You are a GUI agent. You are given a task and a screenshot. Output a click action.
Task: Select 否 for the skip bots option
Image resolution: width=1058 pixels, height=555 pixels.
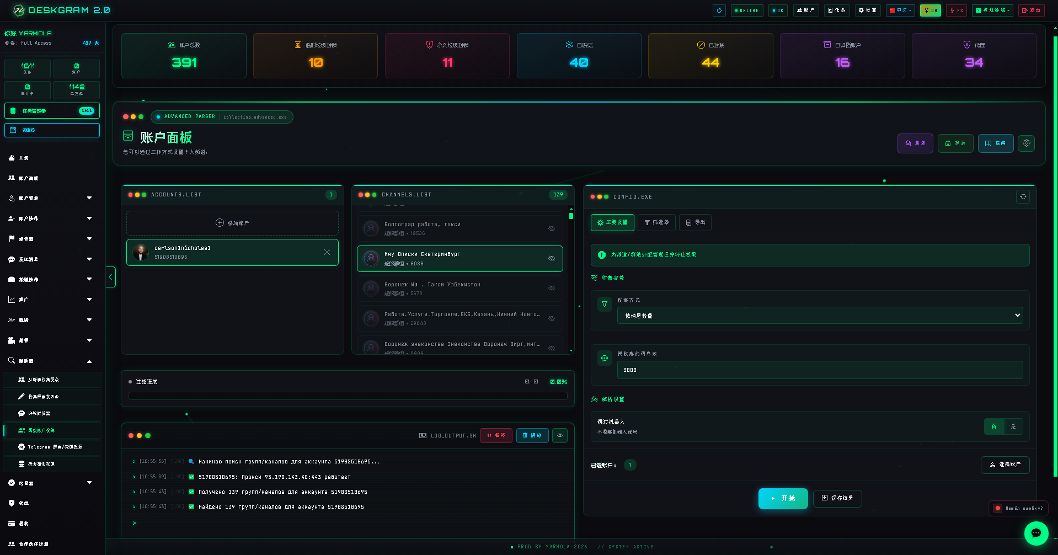[994, 426]
